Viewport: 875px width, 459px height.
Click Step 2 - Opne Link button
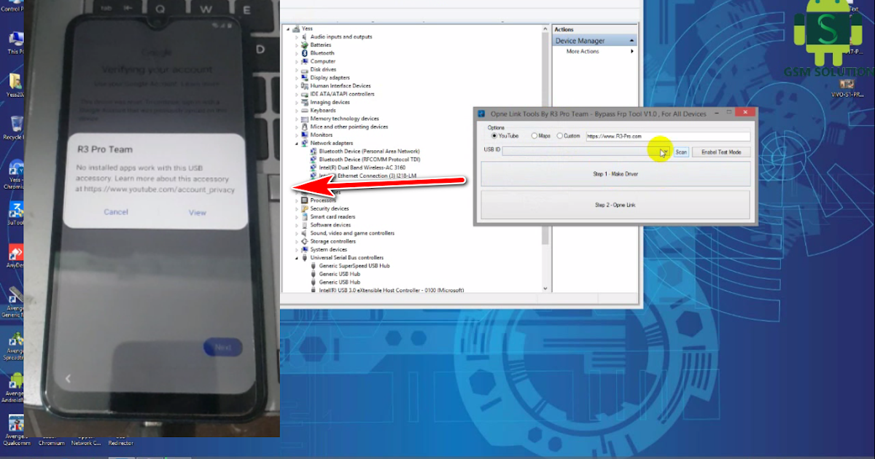pyautogui.click(x=615, y=205)
